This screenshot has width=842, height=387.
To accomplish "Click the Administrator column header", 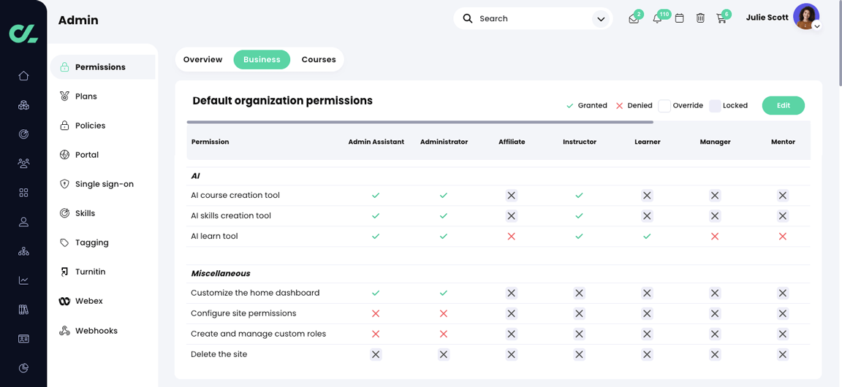I will pos(444,142).
